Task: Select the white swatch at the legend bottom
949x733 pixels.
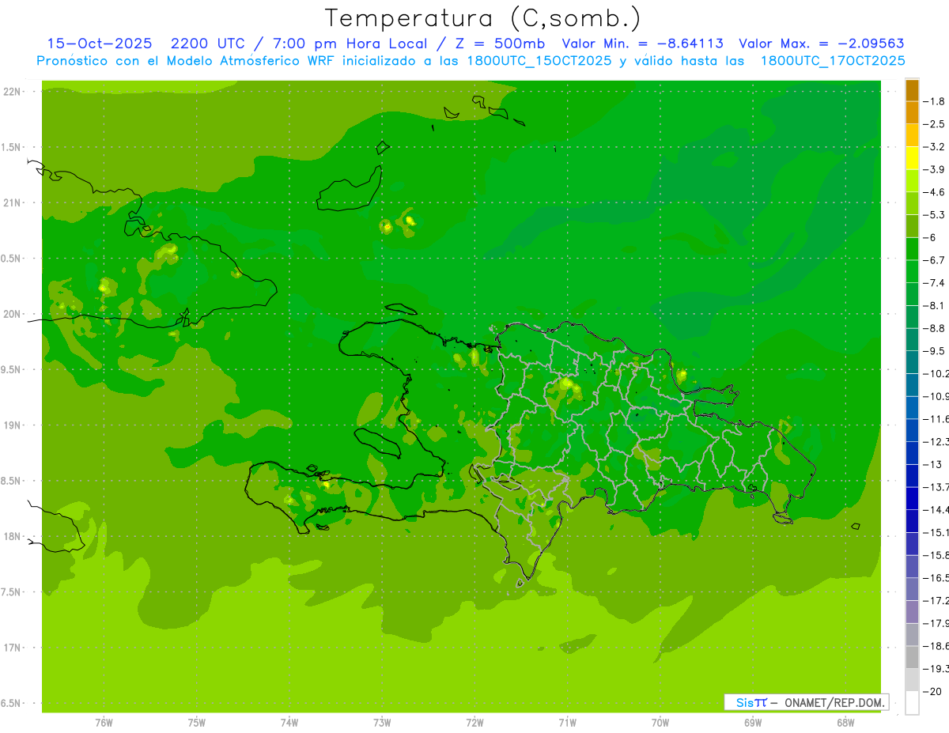Action: (912, 702)
